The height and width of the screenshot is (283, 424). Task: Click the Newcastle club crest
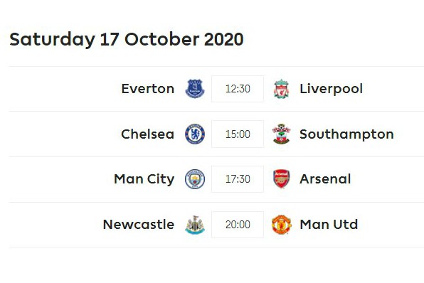(195, 225)
